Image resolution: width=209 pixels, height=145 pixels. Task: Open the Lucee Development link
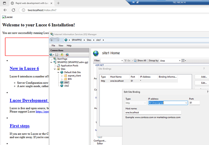[29, 100]
